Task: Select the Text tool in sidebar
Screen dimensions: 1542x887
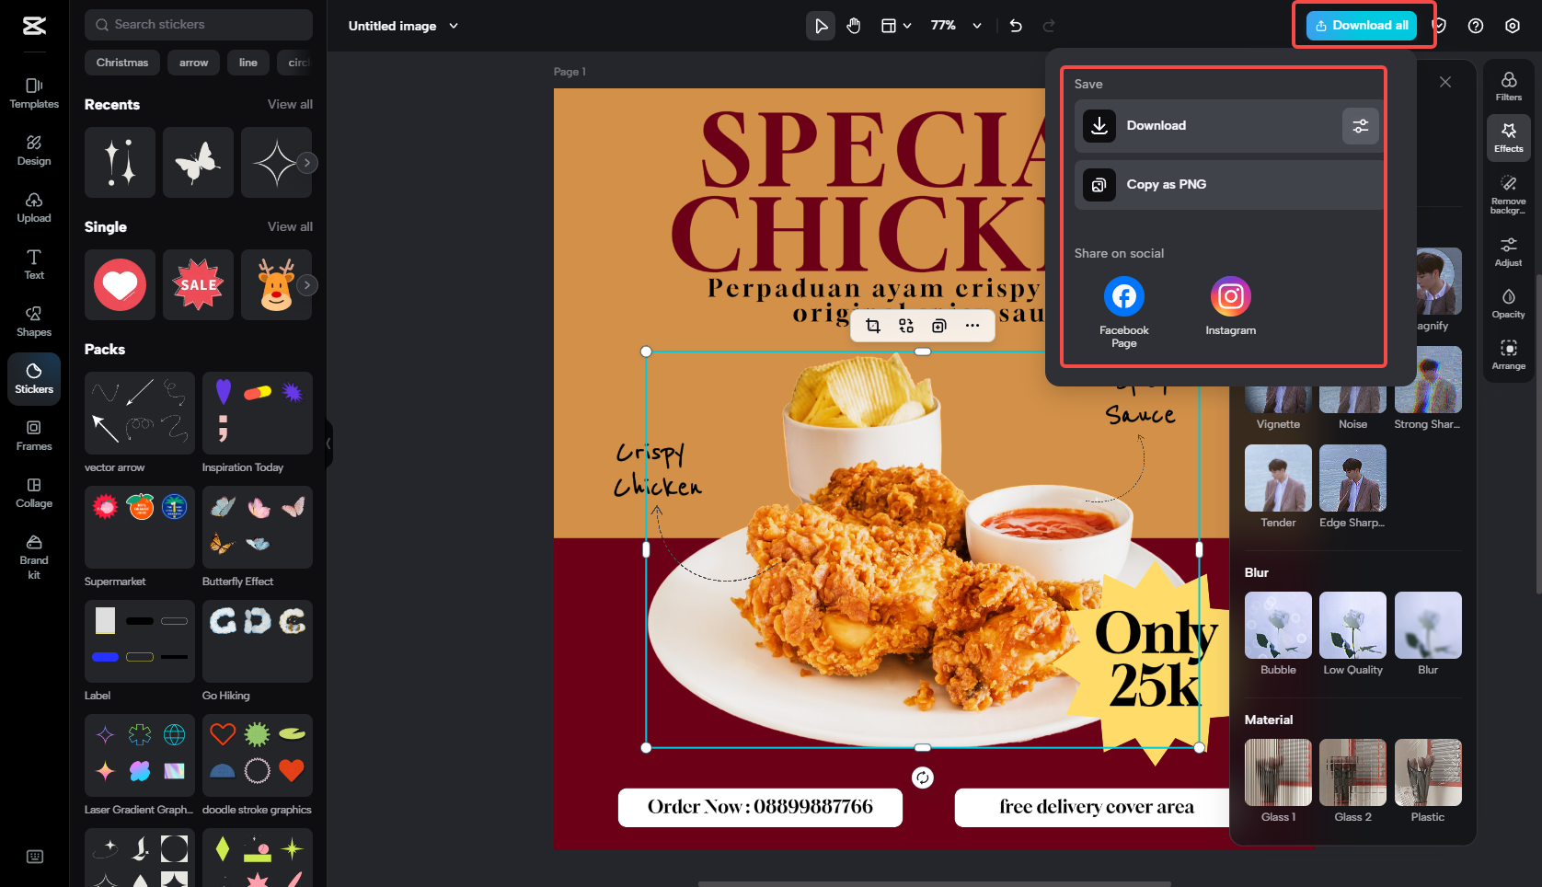Action: 34,264
